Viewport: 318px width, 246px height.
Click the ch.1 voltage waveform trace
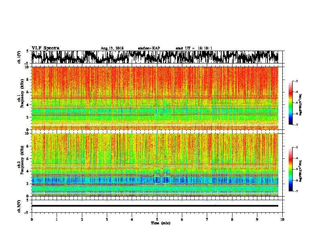(x=155, y=57)
